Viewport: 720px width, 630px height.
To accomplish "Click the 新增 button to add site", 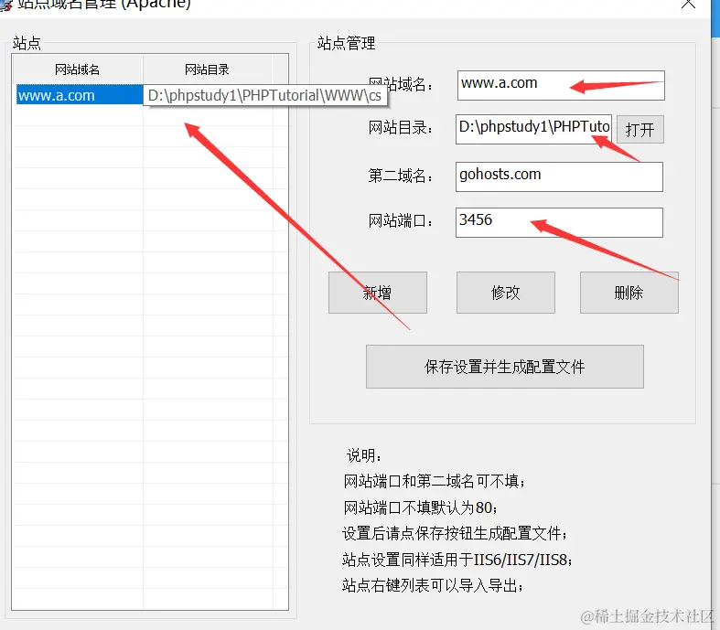I will (378, 293).
